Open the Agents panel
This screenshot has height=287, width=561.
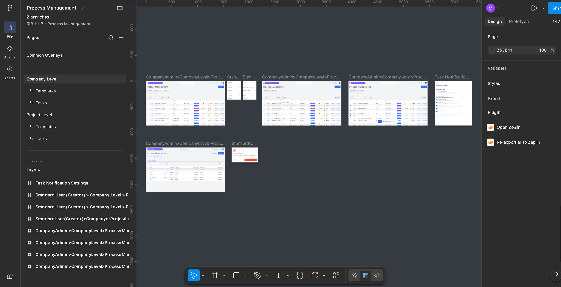click(x=10, y=48)
